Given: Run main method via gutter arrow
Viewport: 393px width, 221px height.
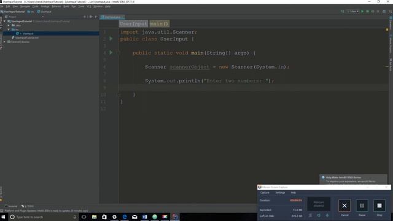Looking at the screenshot, I should 111,52.
